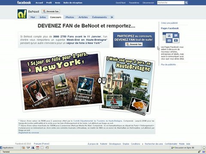The width and height of the screenshot is (206, 154).
Task: Switch to the Infos tab
Action: click(42, 17)
